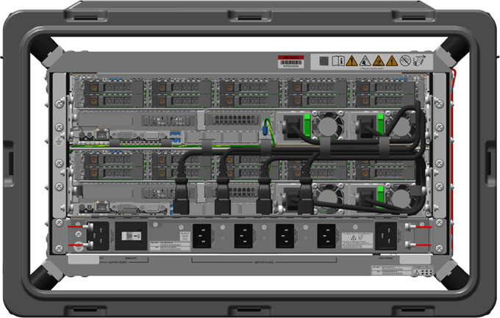
Task: Click the MS Asset barcode tag
Action: (291, 62)
